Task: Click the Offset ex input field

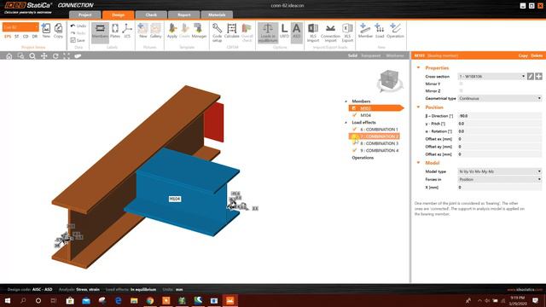Action: tap(500, 139)
